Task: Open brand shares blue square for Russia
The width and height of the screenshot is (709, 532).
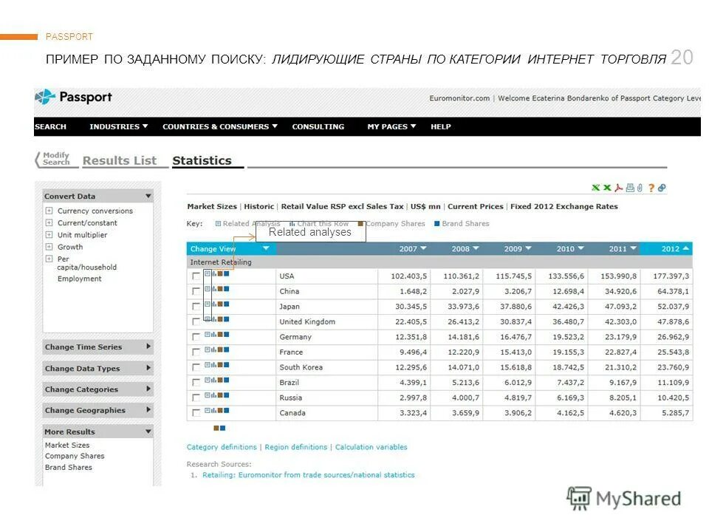Action: tap(227, 395)
